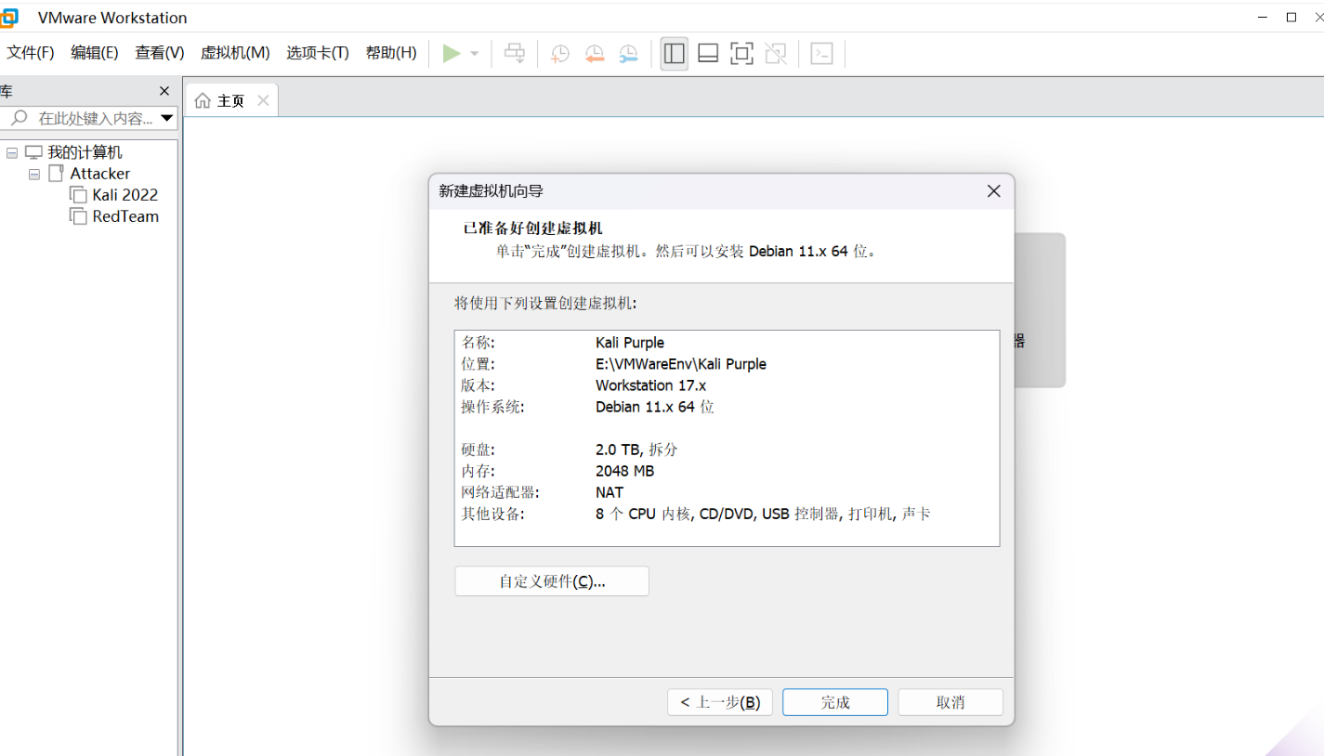
Task: Open Snapshot Manager toolbar icon
Action: (629, 54)
